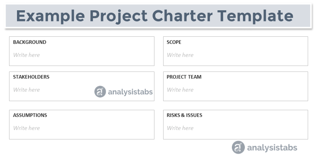Click the word "Charter" in the title
316x158 pixels.
tap(183, 16)
